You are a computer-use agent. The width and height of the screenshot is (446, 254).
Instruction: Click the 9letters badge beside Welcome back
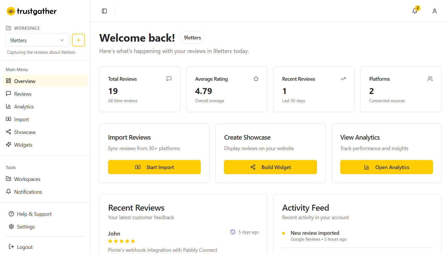pyautogui.click(x=192, y=37)
